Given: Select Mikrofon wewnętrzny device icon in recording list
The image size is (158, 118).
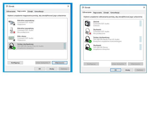Looking at the screenshot, I should (12, 22).
